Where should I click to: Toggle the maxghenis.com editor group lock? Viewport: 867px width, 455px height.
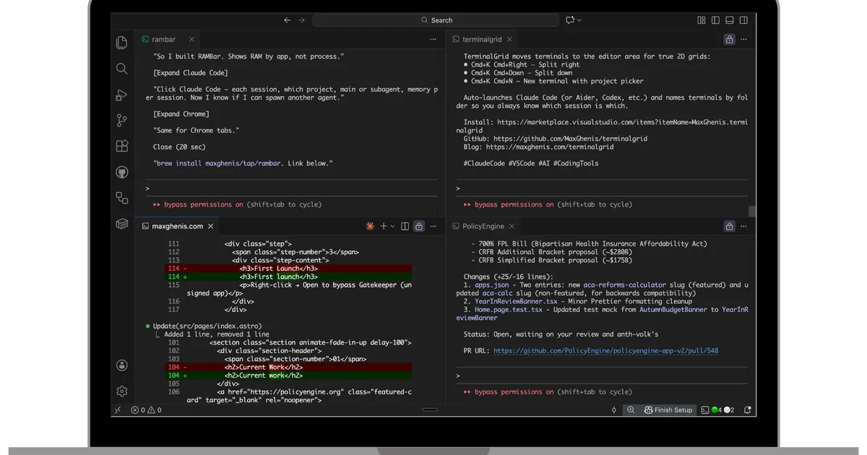(418, 226)
